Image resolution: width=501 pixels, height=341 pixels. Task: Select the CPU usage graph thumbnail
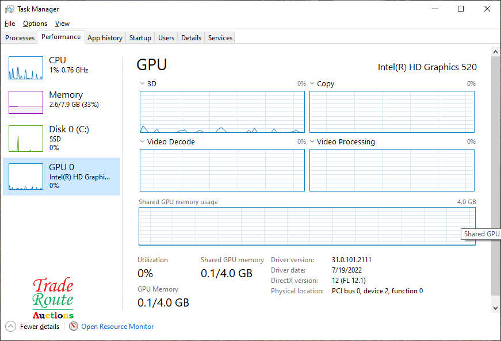[x=26, y=68]
